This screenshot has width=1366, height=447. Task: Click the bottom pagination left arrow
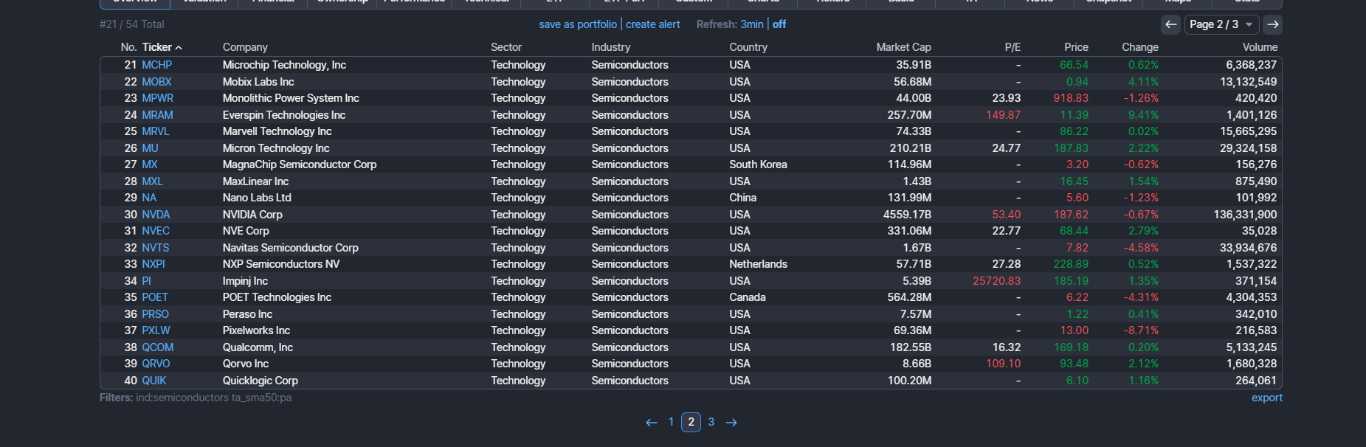(652, 423)
